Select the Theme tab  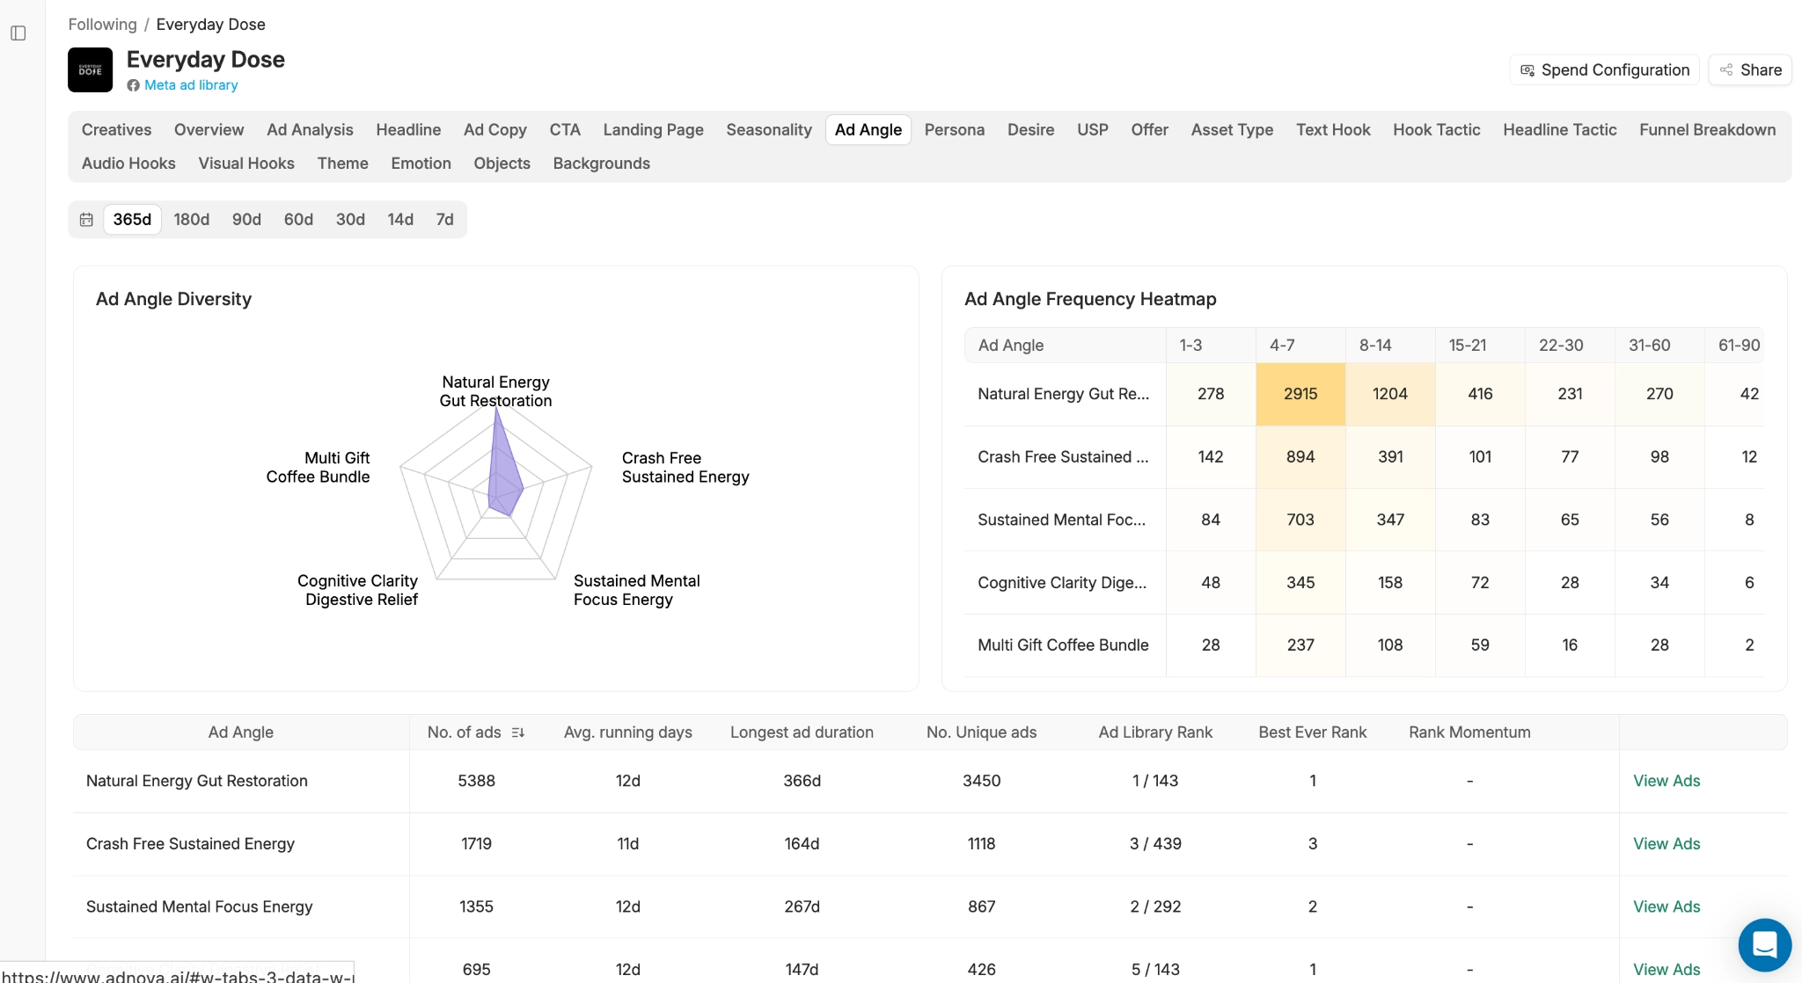coord(343,164)
